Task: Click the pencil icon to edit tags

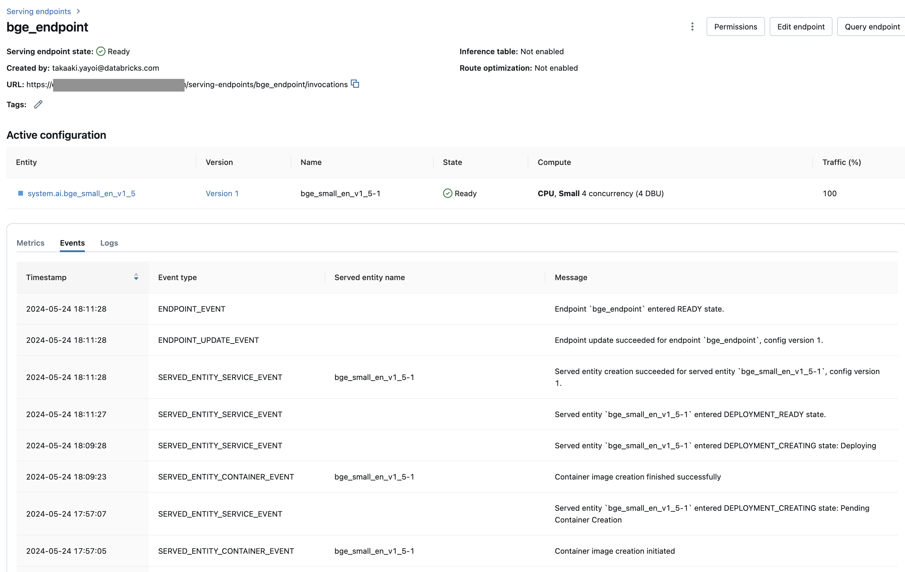Action: click(x=38, y=104)
